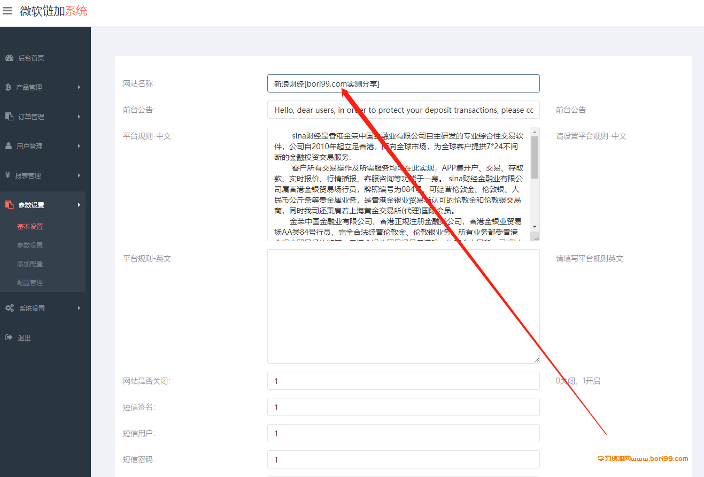Click the bitcoin icon beside 产品管理
The image size is (704, 477).
coord(8,87)
